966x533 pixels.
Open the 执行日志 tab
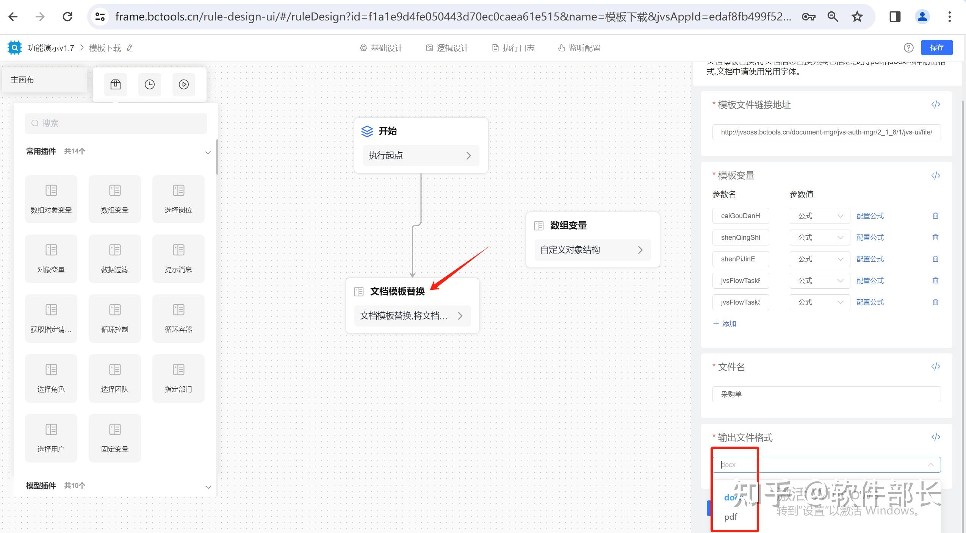pyautogui.click(x=514, y=48)
